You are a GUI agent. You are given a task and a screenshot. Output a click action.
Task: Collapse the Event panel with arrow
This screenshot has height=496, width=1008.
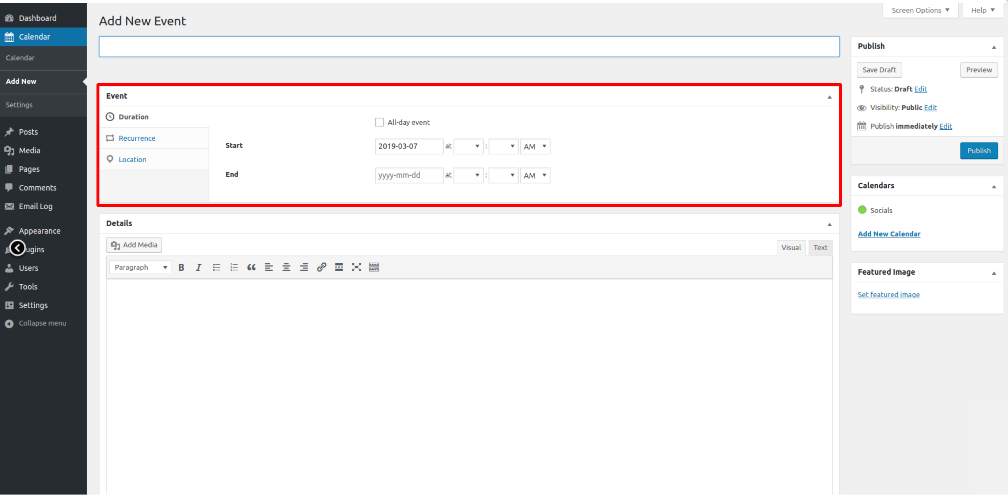pyautogui.click(x=829, y=97)
